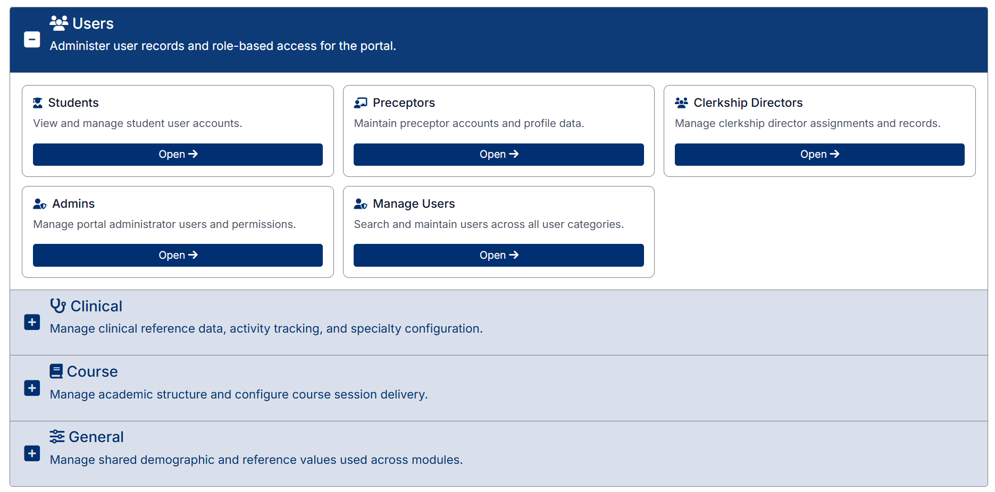
Task: Collapse the Users section with minus button
Action: point(32,39)
